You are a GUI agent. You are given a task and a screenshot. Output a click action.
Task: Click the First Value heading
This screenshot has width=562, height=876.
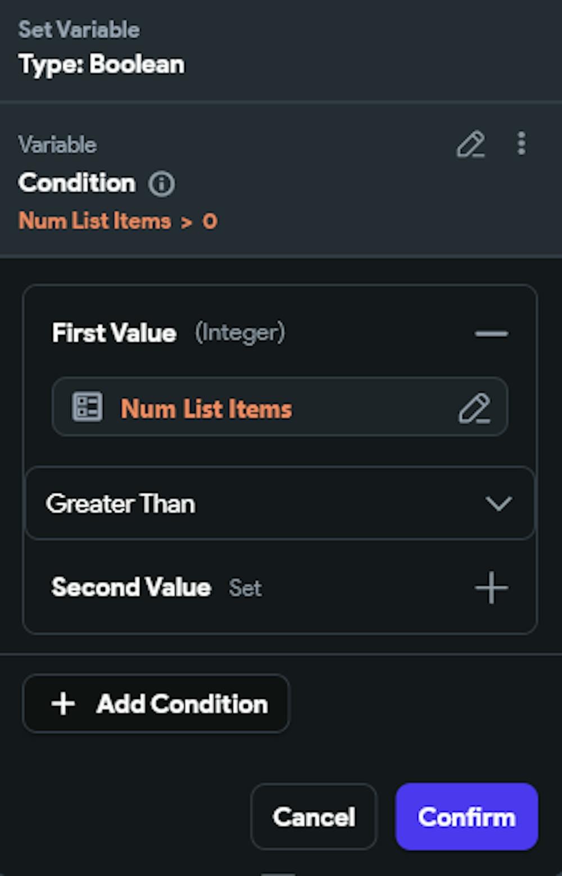point(114,333)
